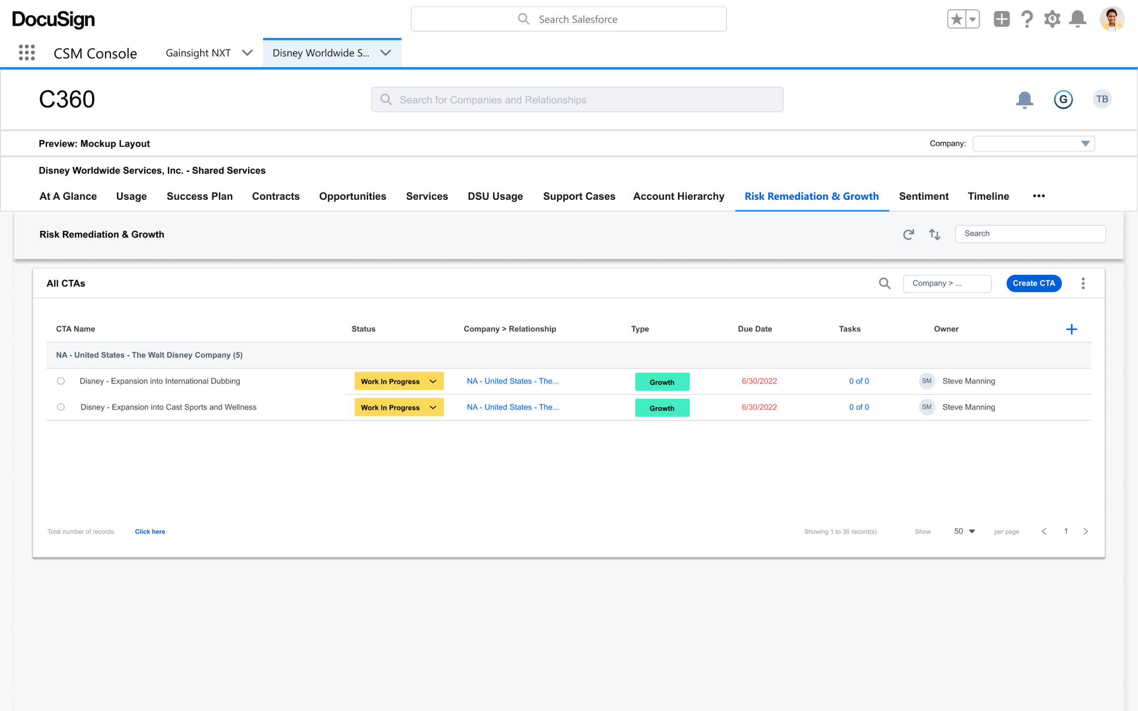Open the Setup gear icon
The width and height of the screenshot is (1138, 711).
(x=1052, y=19)
